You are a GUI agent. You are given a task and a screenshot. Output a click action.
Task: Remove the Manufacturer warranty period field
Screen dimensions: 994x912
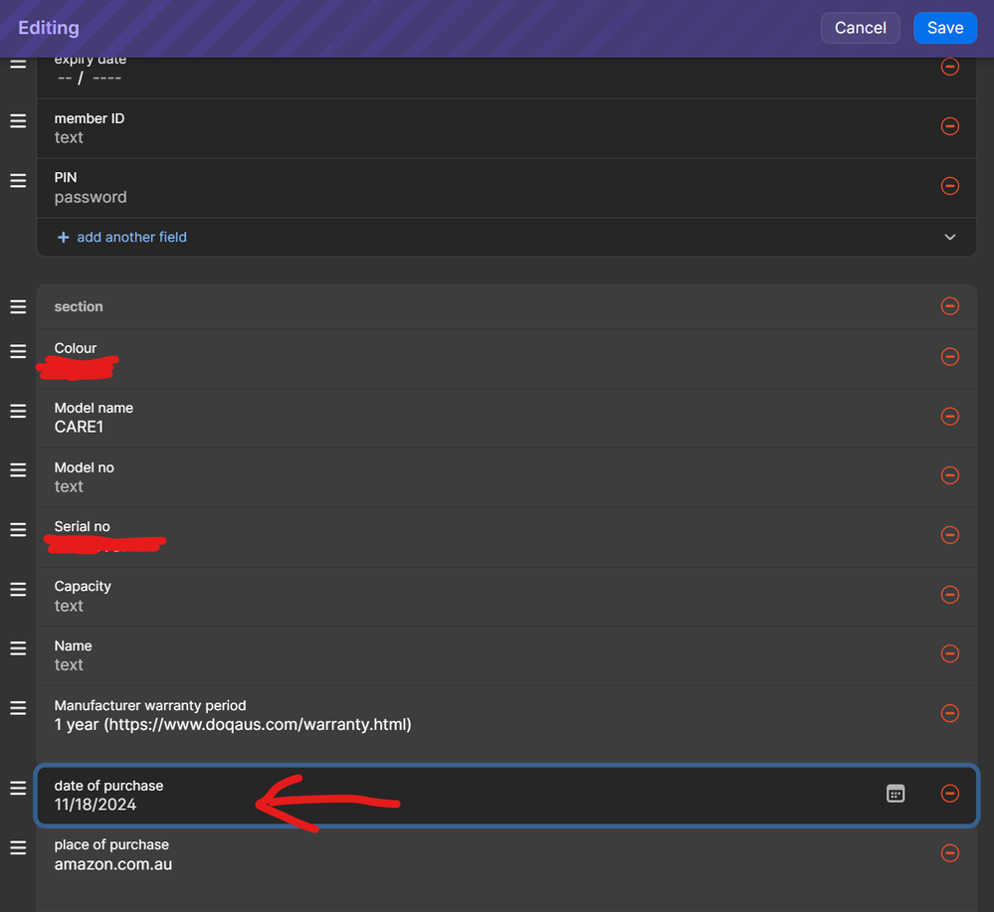coord(949,713)
